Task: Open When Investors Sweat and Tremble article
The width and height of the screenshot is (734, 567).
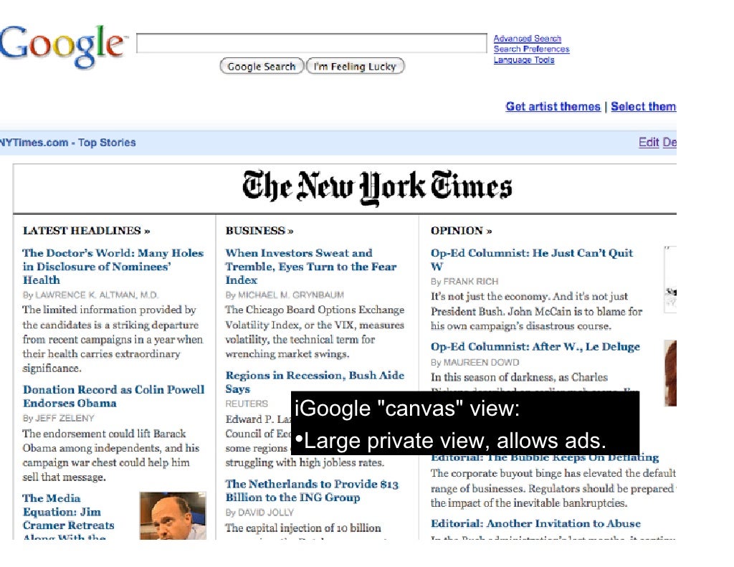Action: (x=311, y=267)
